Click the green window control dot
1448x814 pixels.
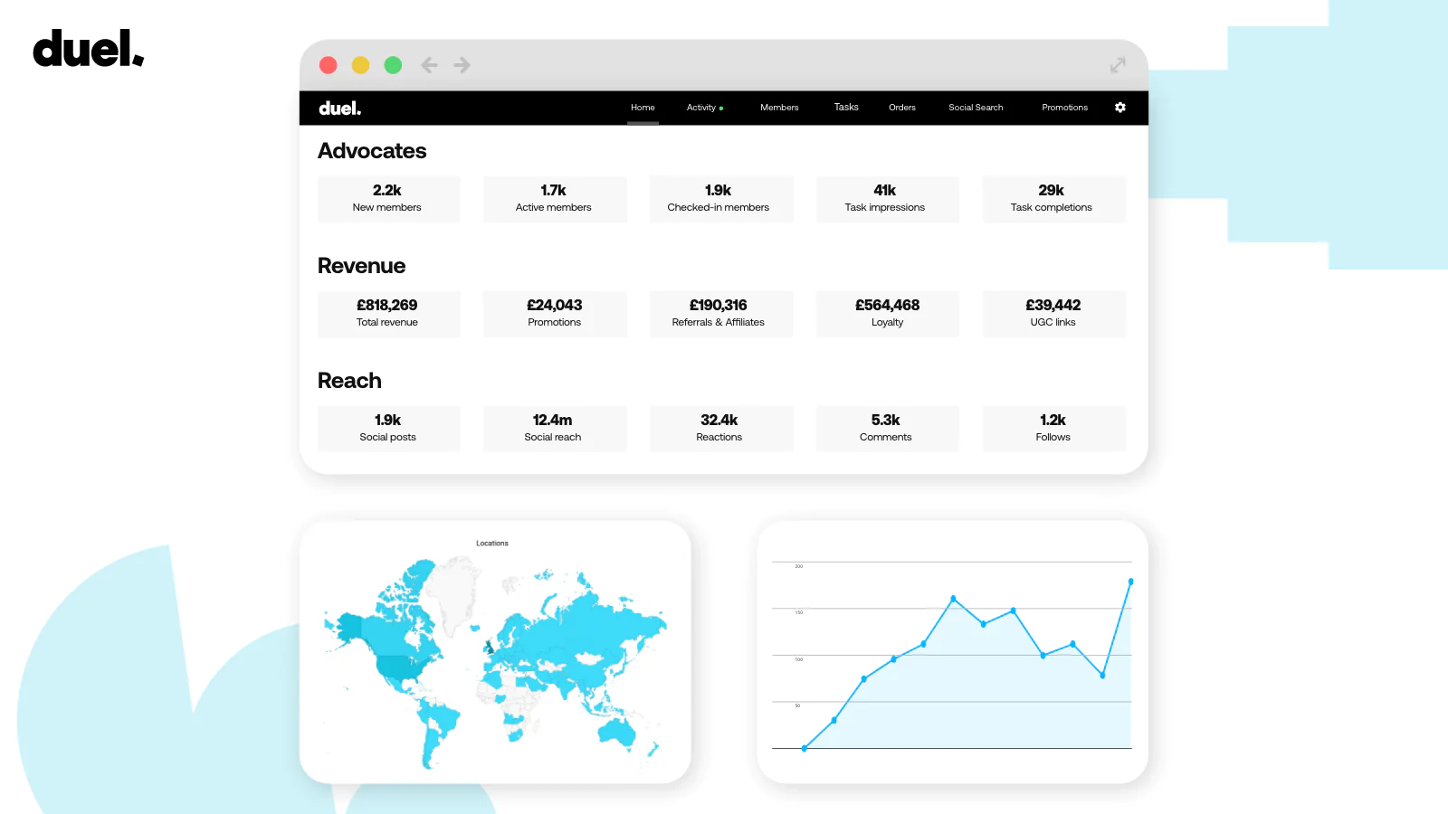pos(393,65)
